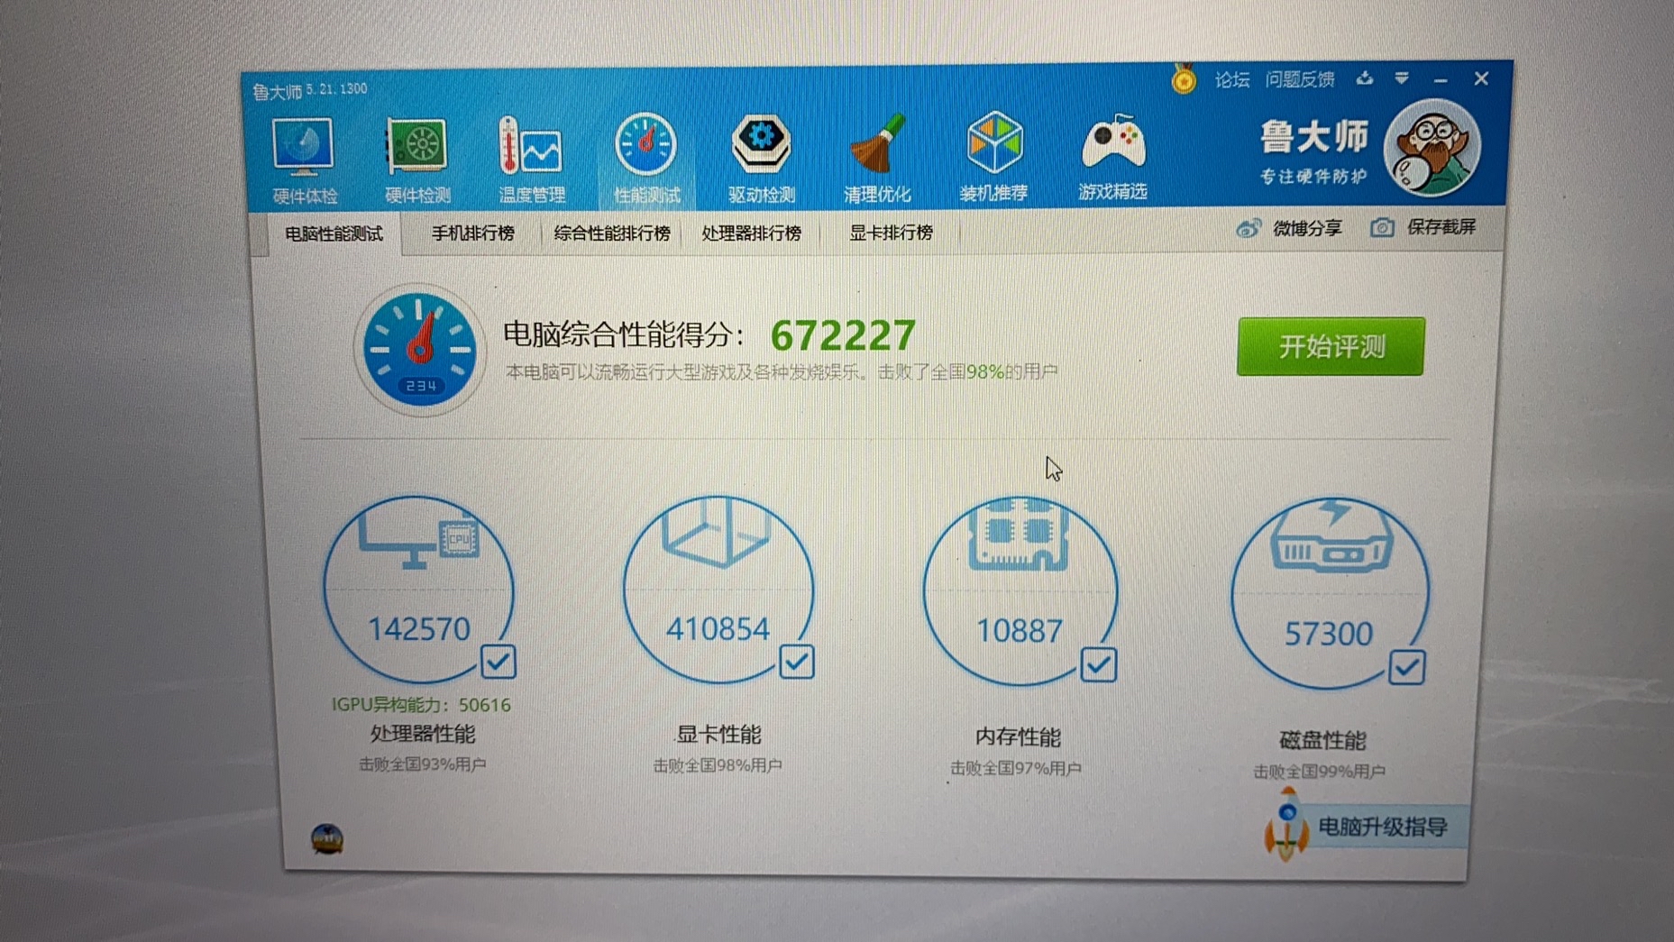
Task: Minimize the 鲁大师 window
Action: click(1441, 80)
